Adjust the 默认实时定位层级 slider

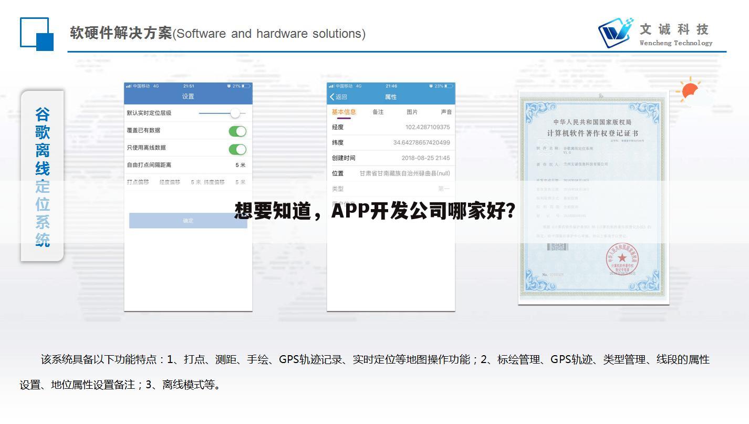pyautogui.click(x=222, y=113)
